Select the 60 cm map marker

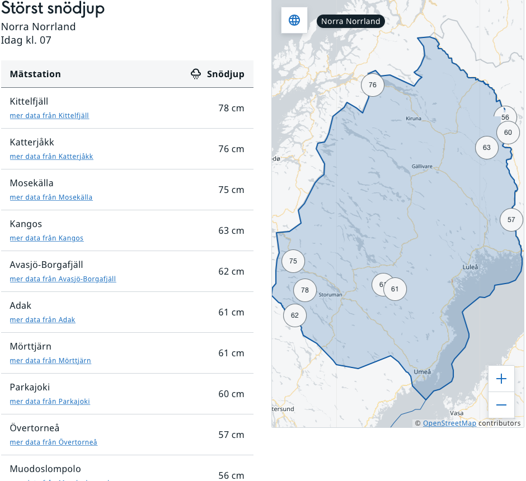click(508, 133)
